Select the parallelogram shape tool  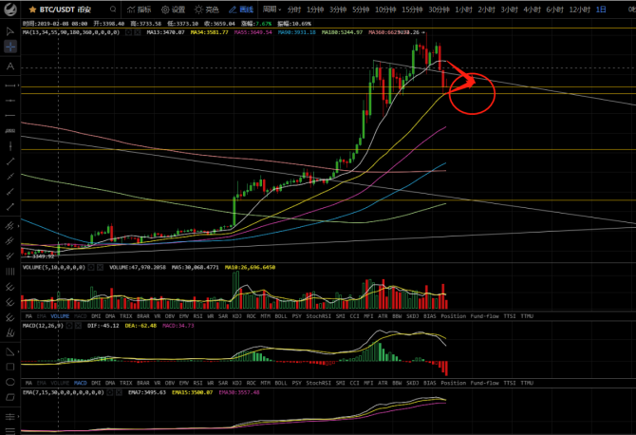tap(10, 397)
